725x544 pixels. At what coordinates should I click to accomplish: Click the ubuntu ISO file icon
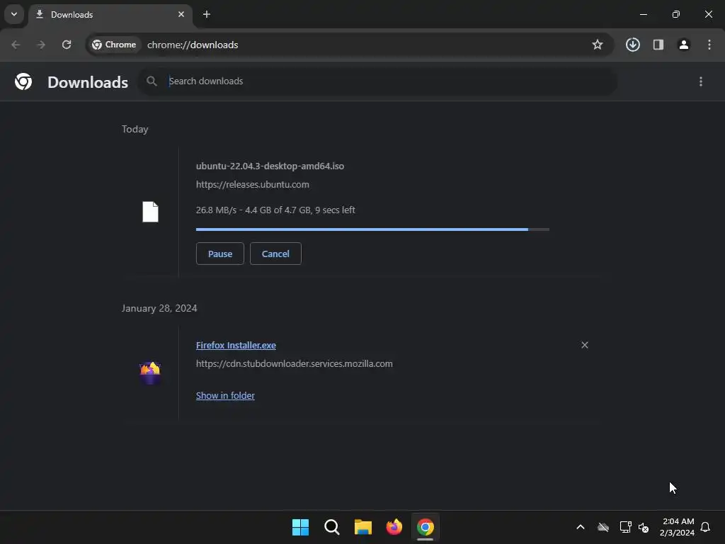coord(150,212)
